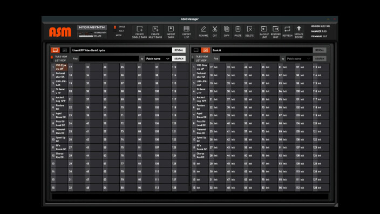This screenshot has width=380, height=214.
Task: Select slot 100 Init in right pane
Action: (x=304, y=91)
